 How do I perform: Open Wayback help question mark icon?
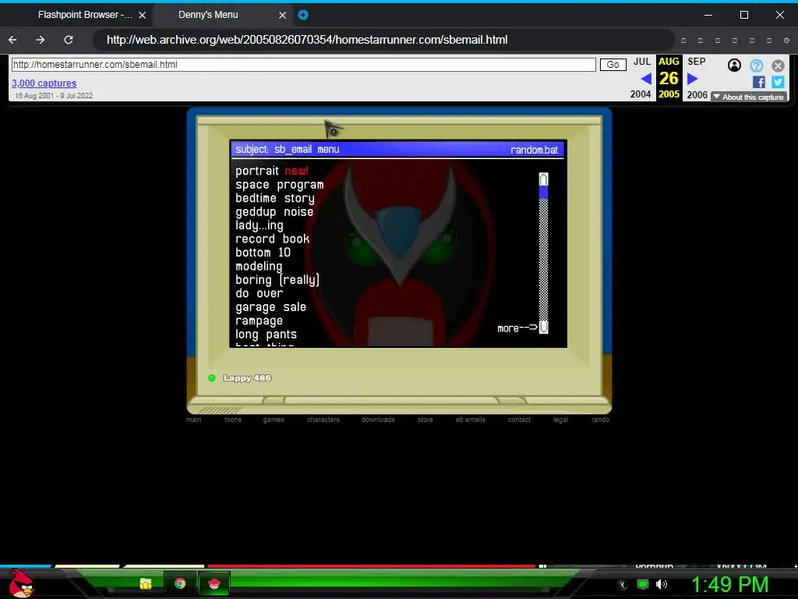[756, 66]
